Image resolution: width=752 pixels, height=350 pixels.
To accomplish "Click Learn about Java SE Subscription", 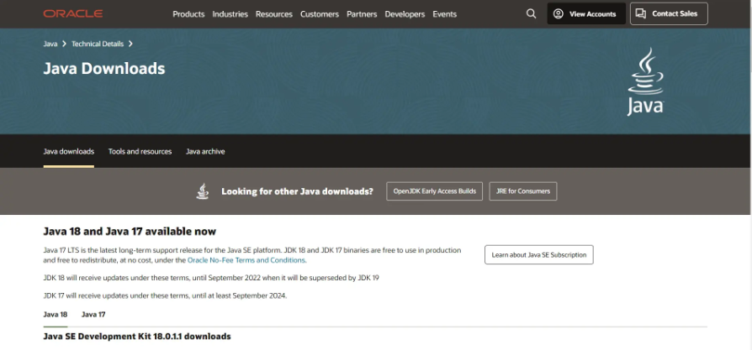I will pos(539,254).
